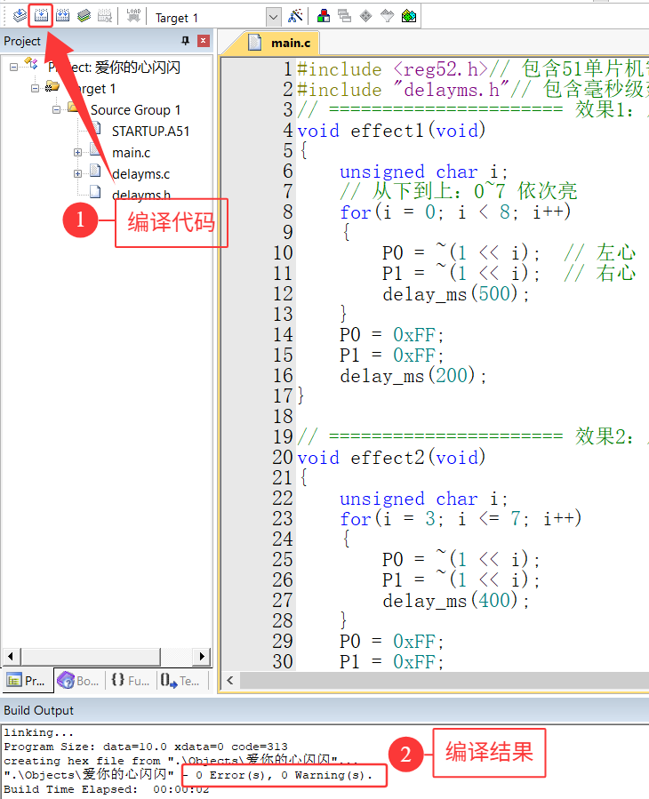Click code line "#include "delayms.h""

point(403,90)
